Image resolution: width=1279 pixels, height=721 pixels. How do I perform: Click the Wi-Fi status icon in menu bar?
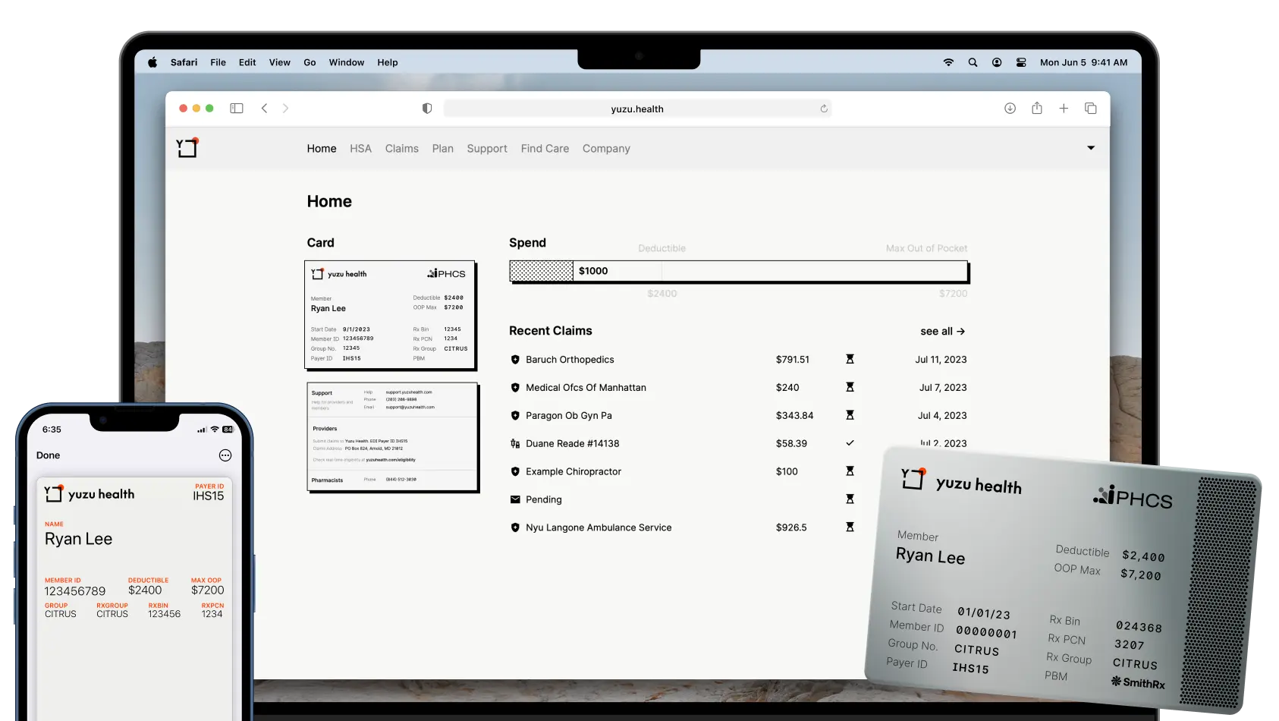click(x=948, y=62)
